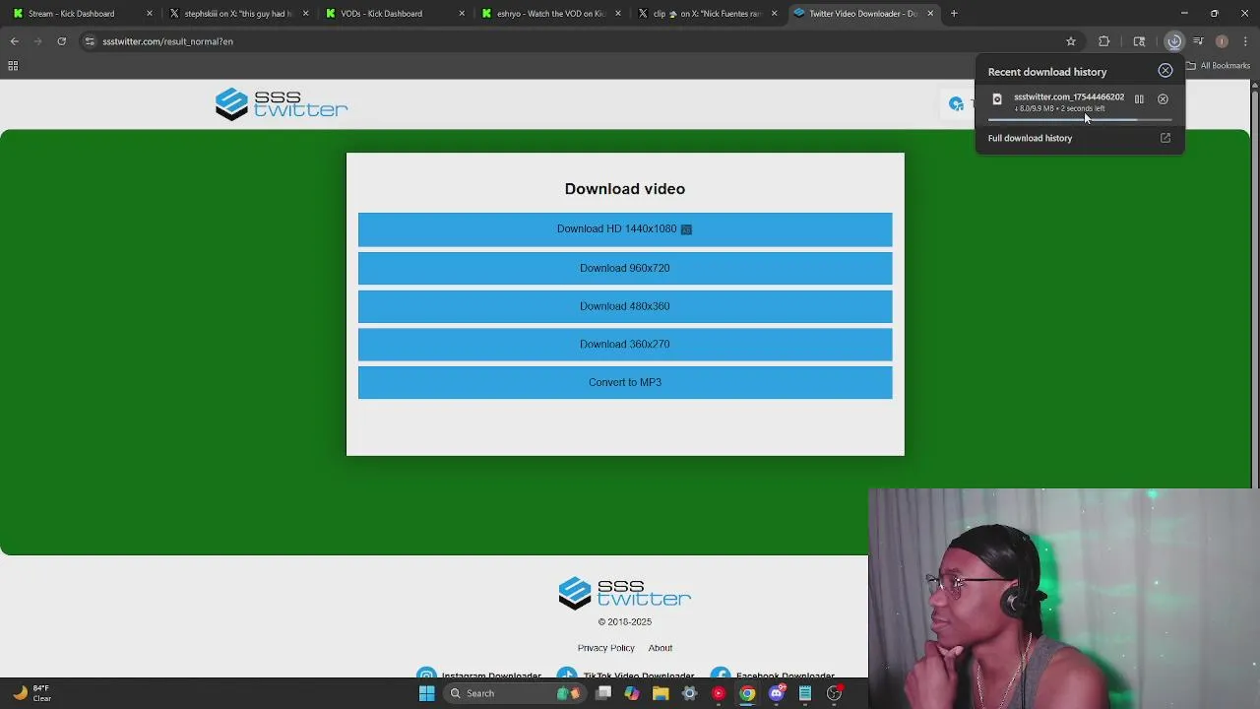The image size is (1260, 709).
Task: Click the Full download history link
Action: click(1030, 138)
